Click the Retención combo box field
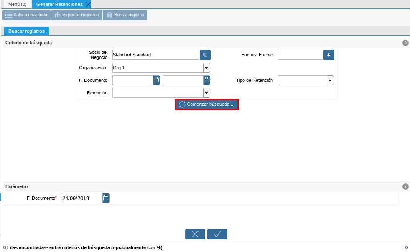Image resolution: width=410 pixels, height=252 pixels. (x=158, y=93)
